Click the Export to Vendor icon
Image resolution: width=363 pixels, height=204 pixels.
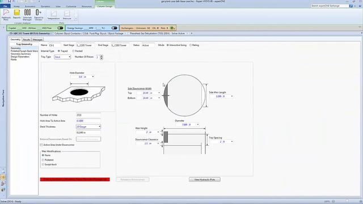point(39,15)
